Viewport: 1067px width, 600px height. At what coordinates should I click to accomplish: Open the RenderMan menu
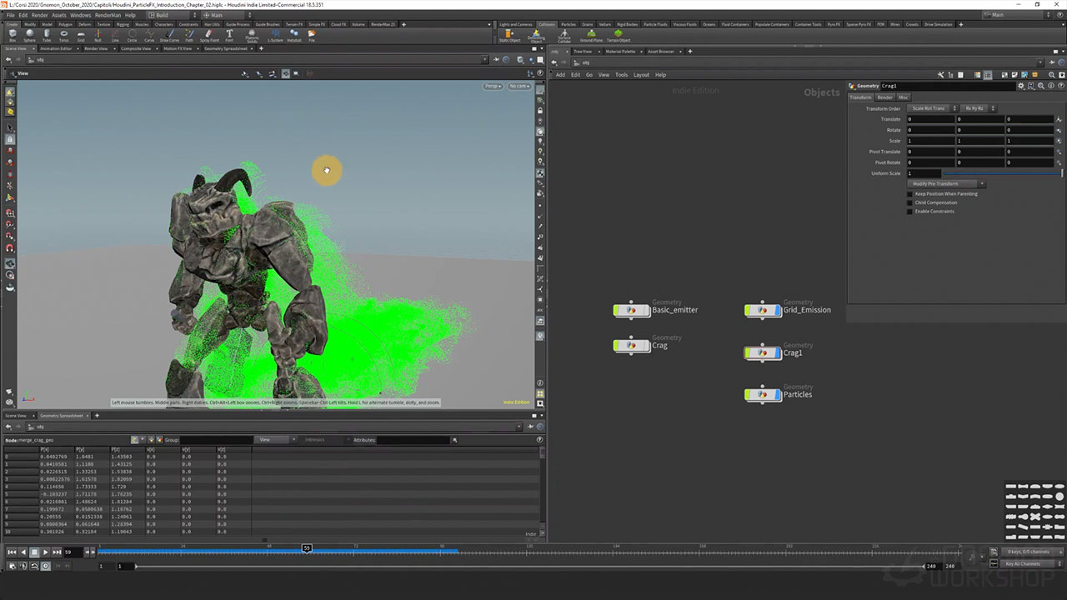pyautogui.click(x=108, y=15)
